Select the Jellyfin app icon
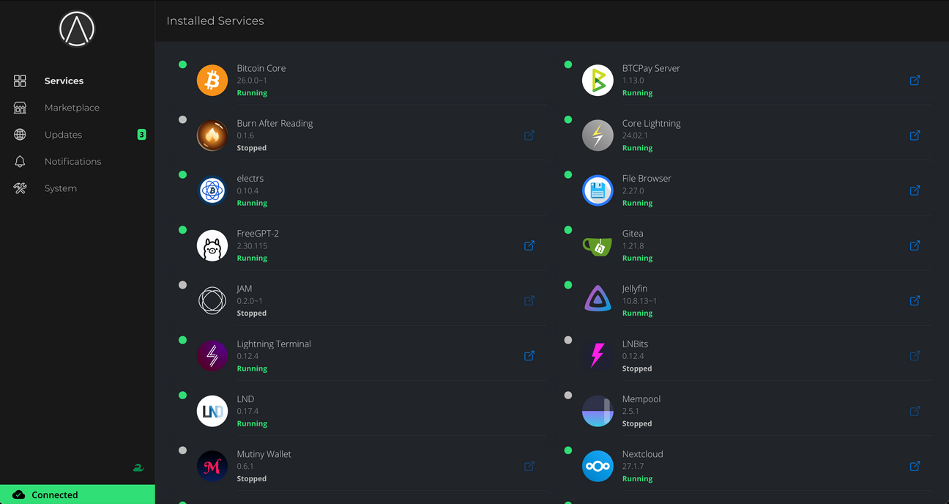 point(598,300)
